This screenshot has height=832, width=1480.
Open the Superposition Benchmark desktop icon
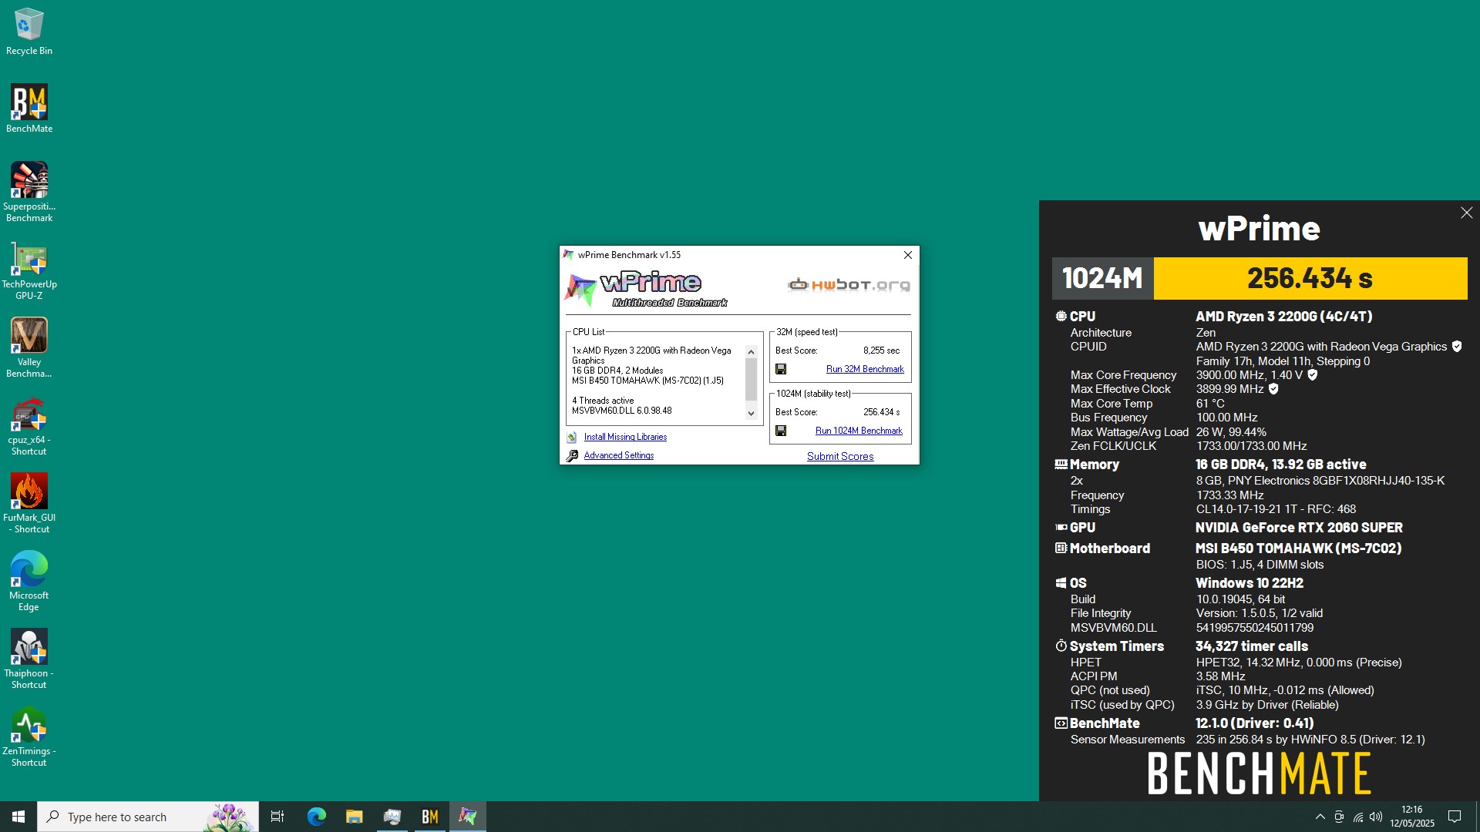[x=29, y=193]
